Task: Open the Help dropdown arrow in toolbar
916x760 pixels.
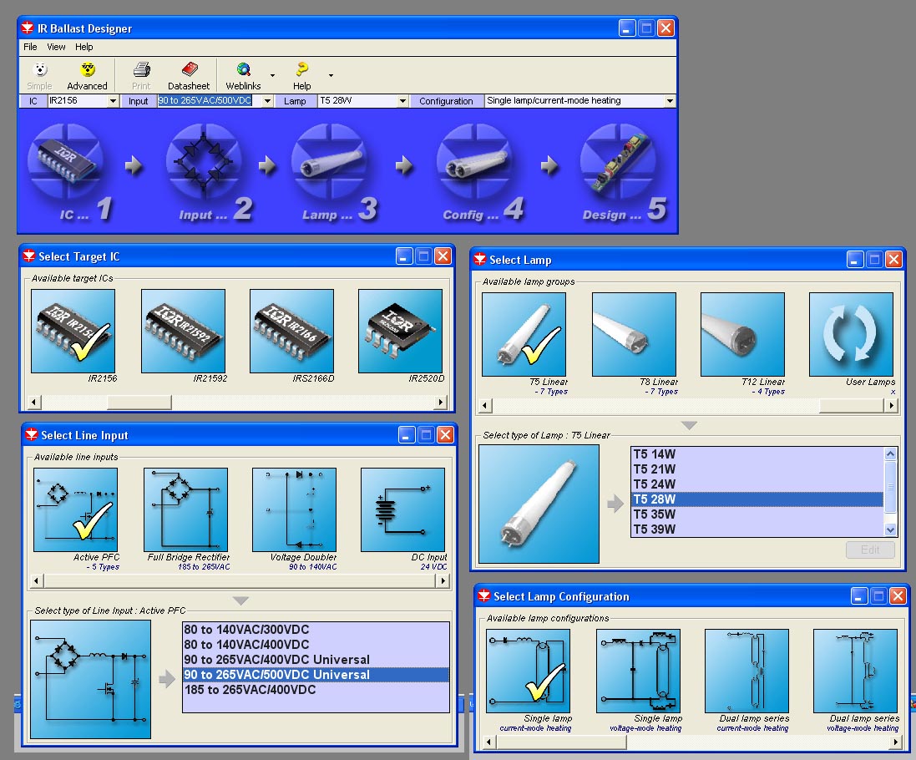Action: pyautogui.click(x=331, y=75)
